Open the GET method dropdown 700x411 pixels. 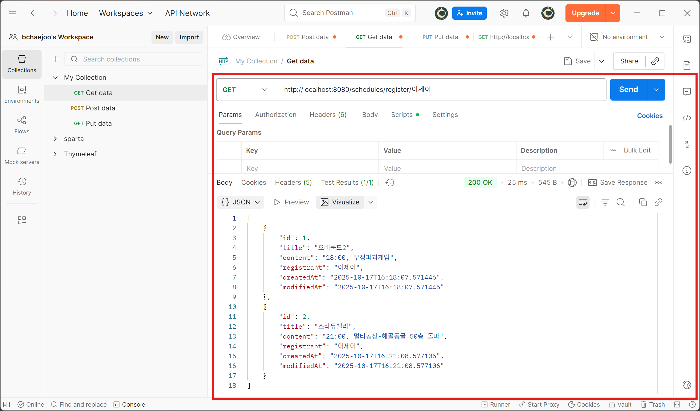[244, 90]
